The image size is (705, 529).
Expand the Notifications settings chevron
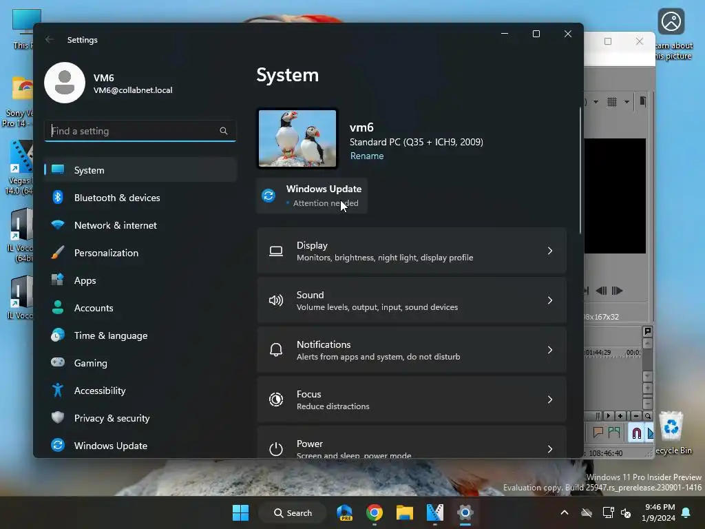tap(550, 349)
